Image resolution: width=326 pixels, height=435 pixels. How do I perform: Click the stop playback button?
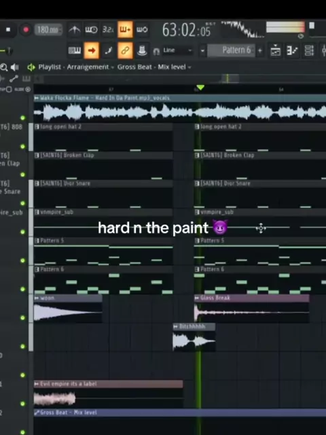(8, 29)
